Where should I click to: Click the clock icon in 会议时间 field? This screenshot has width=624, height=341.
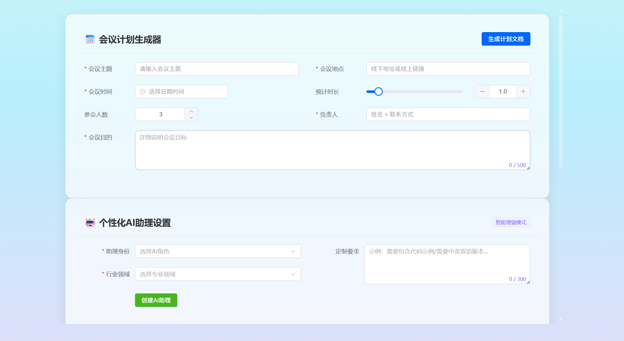(143, 92)
